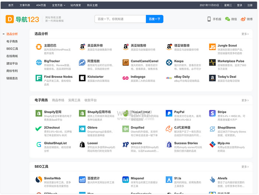Click the 阿里指数 icon
The width and height of the screenshot is (259, 195).
click(82, 62)
